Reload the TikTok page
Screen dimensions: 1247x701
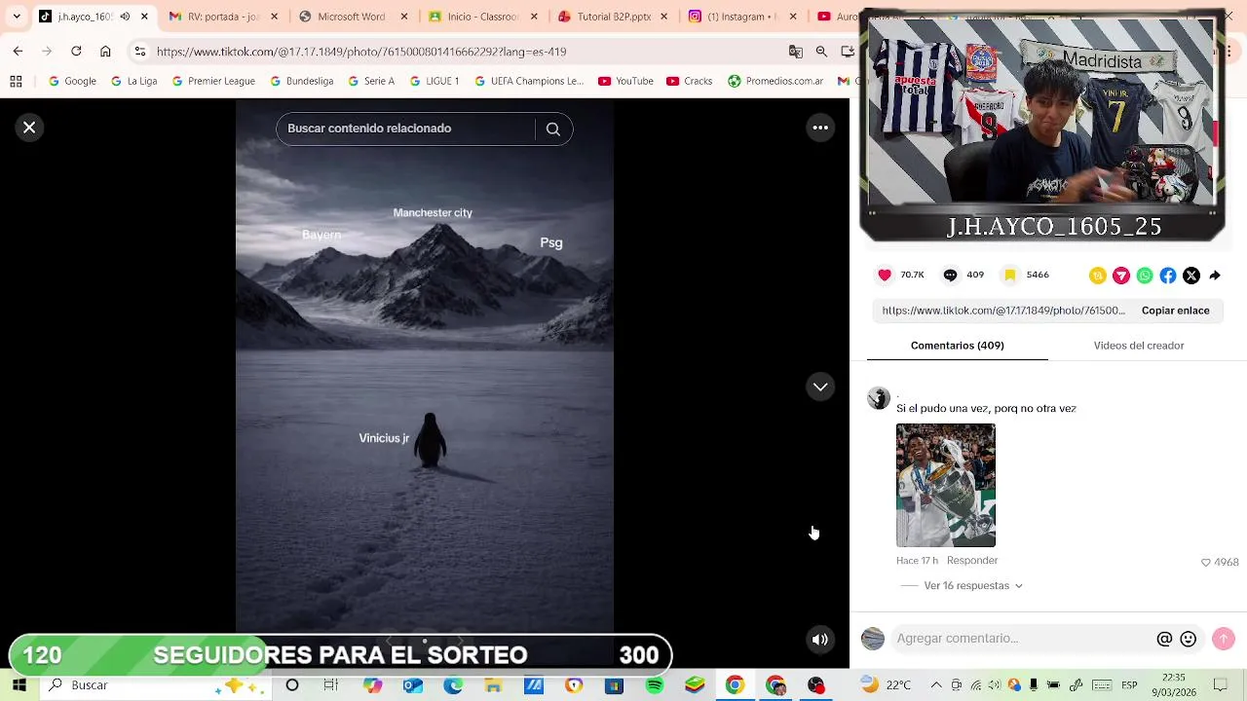(76, 51)
